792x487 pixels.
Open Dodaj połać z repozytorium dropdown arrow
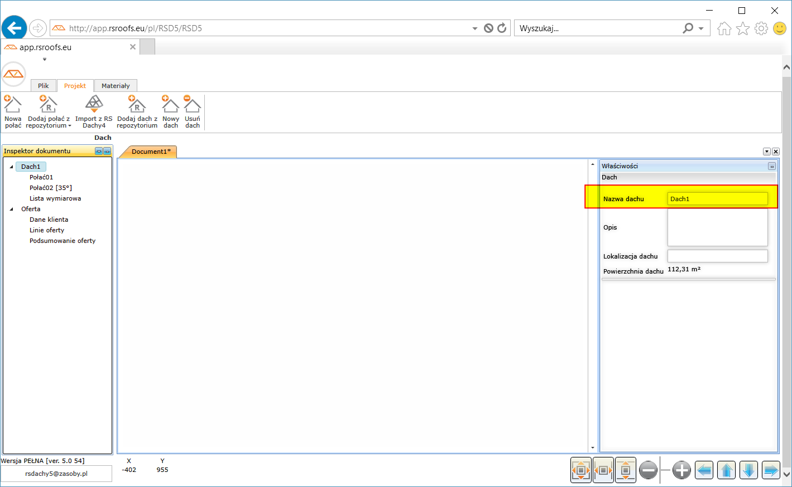(x=70, y=126)
